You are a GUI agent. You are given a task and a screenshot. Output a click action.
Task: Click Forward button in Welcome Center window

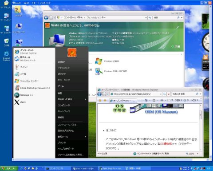click(x=51, y=18)
